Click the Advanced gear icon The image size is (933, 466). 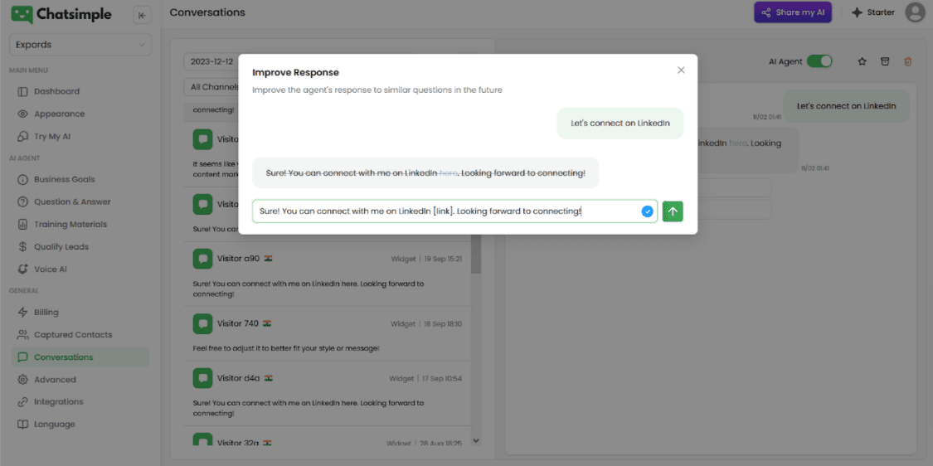click(22, 380)
